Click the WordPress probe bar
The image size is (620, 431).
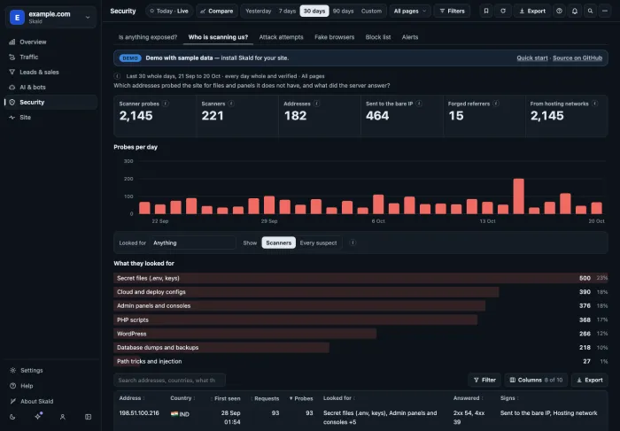coord(360,334)
